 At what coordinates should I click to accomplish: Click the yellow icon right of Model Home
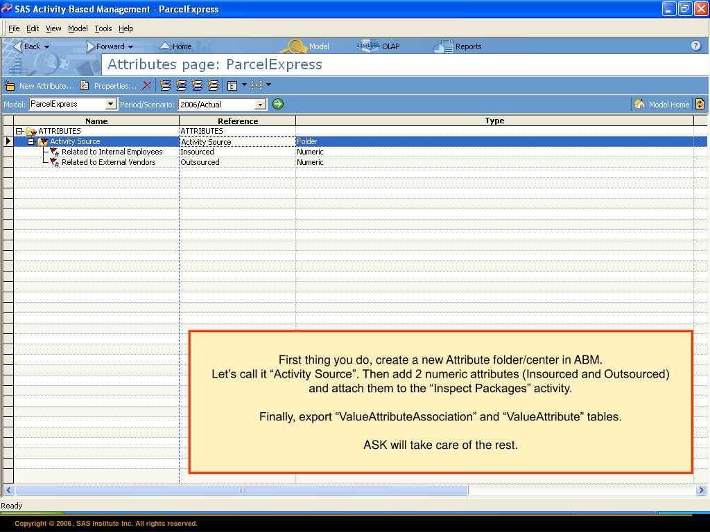(x=700, y=104)
